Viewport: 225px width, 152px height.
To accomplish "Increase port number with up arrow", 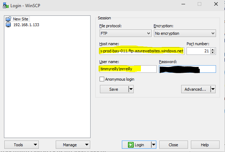I will click(213, 49).
